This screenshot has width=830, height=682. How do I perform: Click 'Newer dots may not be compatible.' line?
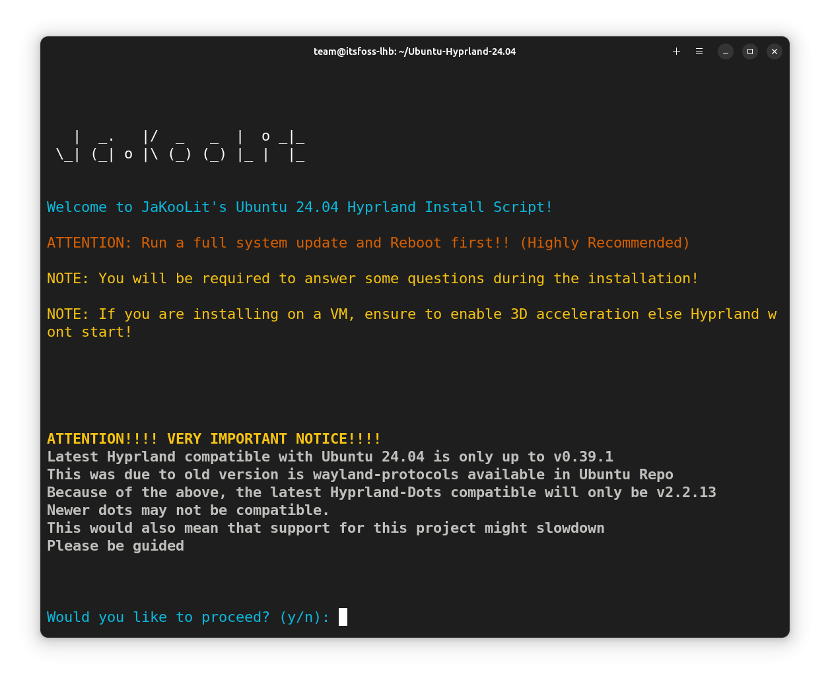[188, 510]
